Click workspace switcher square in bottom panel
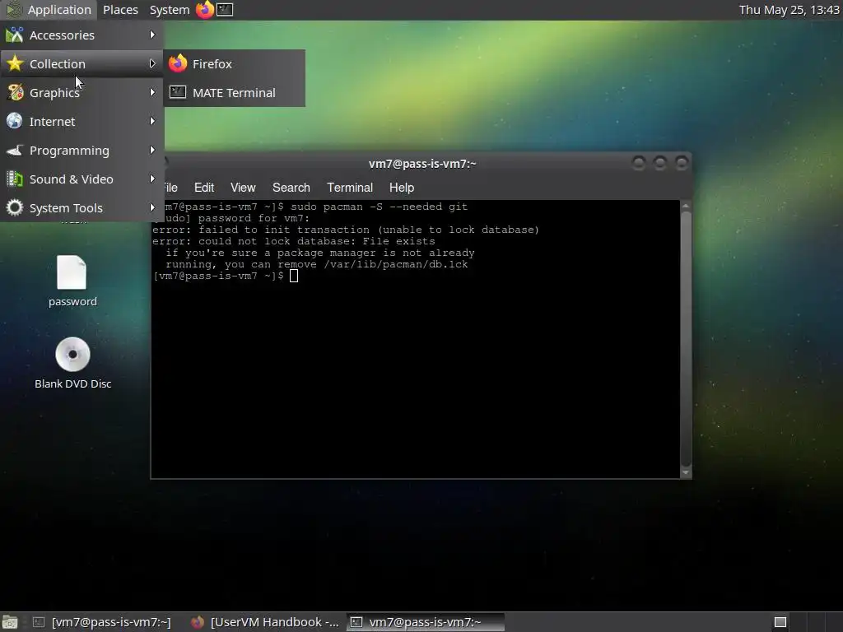The image size is (843, 632). click(x=780, y=622)
